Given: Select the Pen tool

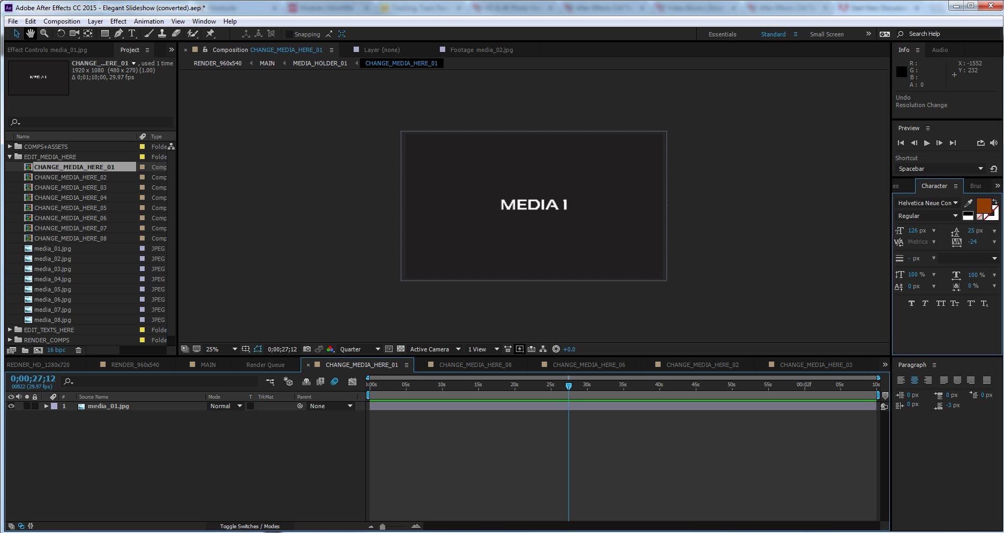Looking at the screenshot, I should (118, 33).
